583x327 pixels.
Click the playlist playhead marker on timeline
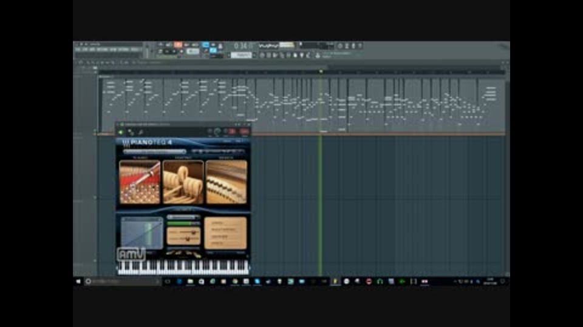(321, 71)
